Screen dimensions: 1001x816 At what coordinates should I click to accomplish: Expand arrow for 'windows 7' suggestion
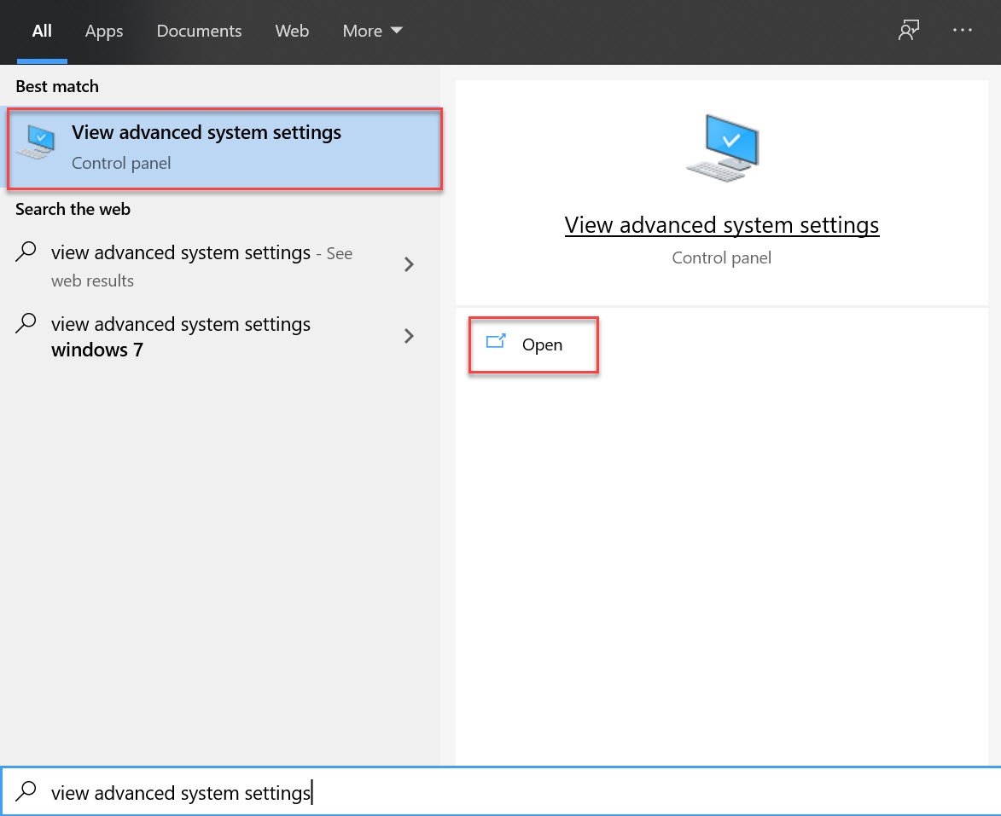pos(410,336)
